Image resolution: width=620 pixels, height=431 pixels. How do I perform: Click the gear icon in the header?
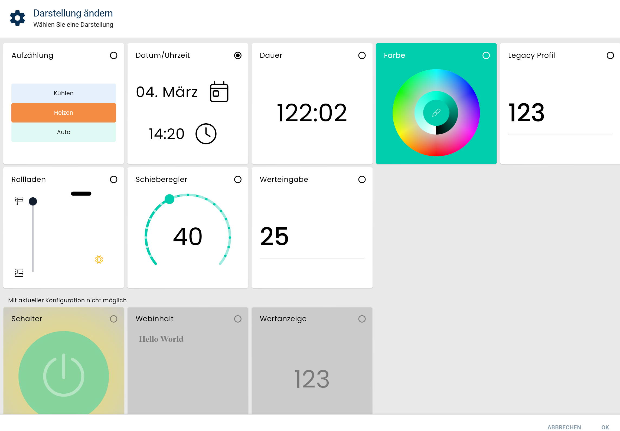[x=18, y=18]
